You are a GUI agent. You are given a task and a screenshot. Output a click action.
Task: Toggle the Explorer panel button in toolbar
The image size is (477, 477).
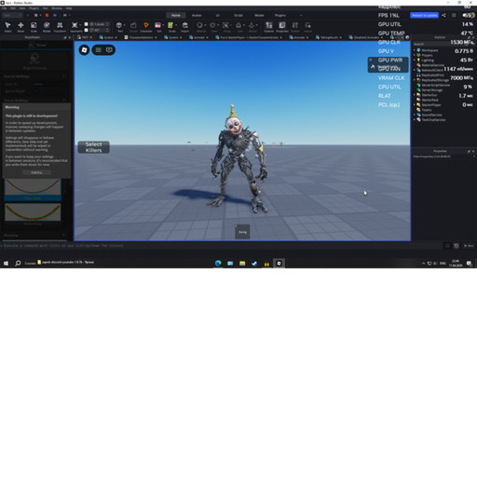269,27
